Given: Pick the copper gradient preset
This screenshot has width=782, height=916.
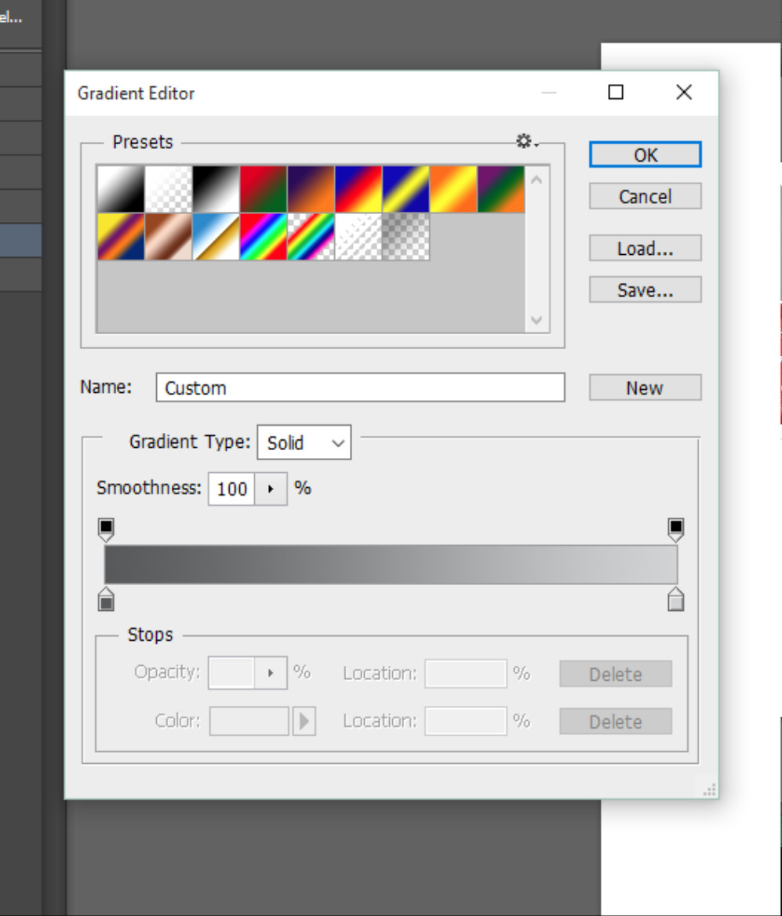Looking at the screenshot, I should pos(169,237).
